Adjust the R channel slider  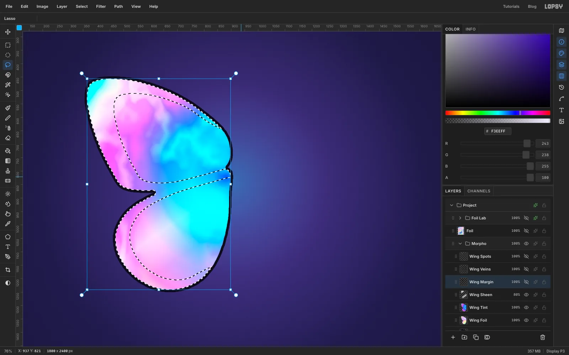[x=497, y=143]
